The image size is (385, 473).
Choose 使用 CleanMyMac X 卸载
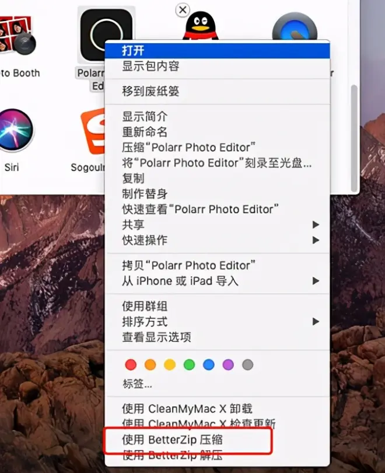(x=217, y=409)
